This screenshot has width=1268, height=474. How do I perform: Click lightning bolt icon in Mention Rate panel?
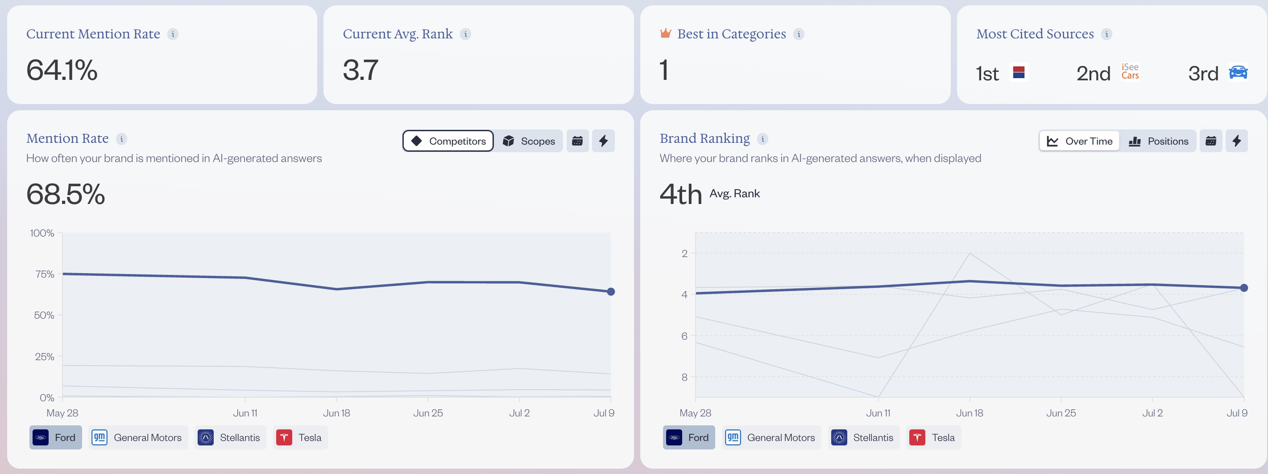(603, 141)
